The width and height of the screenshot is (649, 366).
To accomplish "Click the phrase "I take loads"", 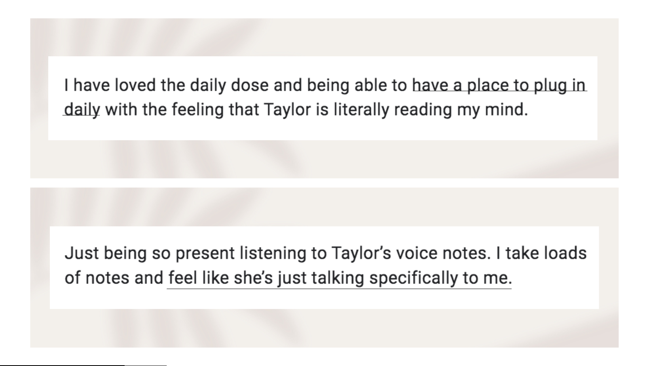I will click(x=541, y=253).
